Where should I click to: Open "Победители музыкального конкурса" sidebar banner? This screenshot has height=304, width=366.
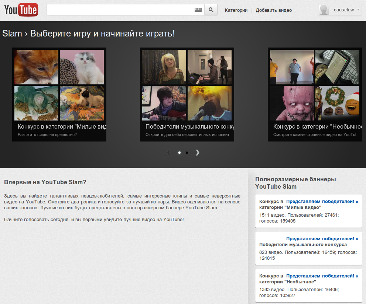click(303, 245)
